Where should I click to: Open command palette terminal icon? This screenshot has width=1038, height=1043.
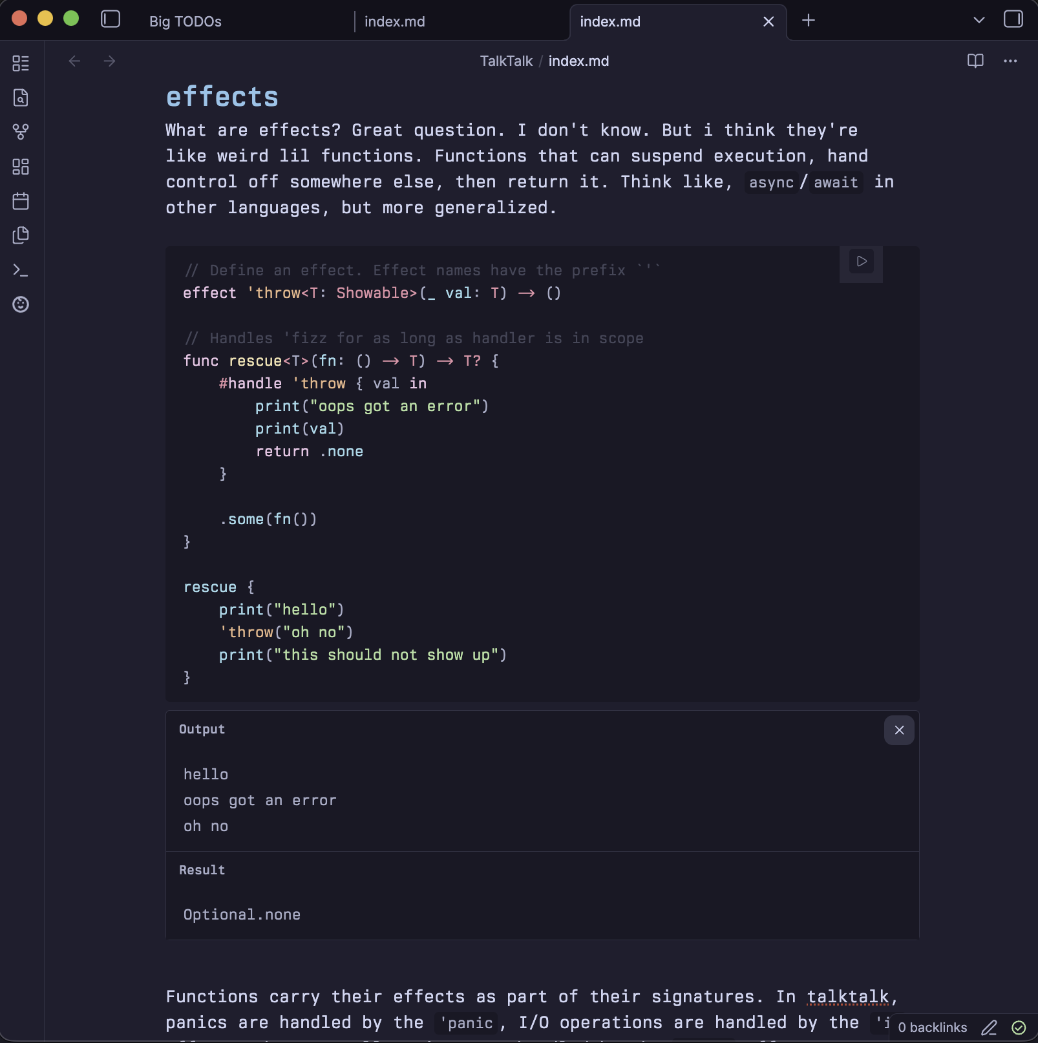tap(21, 270)
